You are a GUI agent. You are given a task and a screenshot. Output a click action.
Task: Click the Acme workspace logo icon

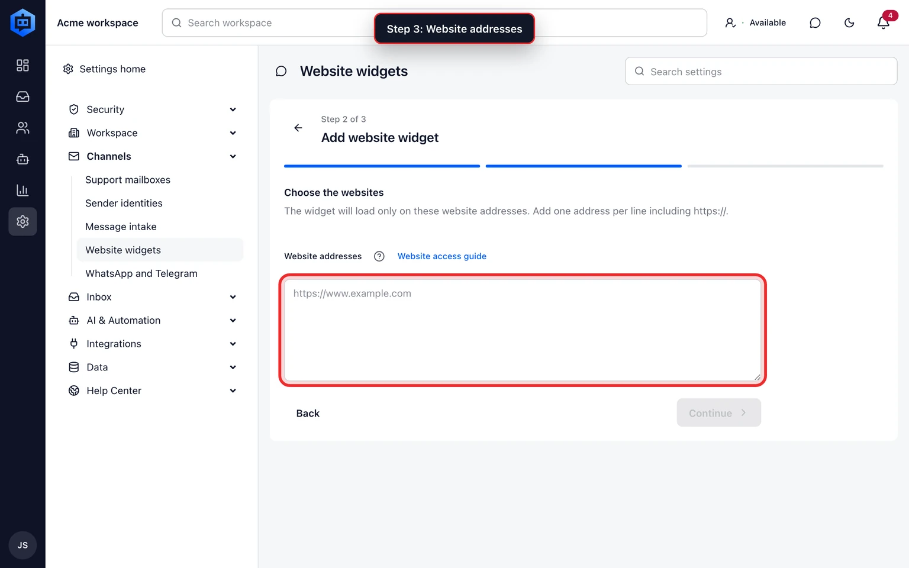[22, 22]
